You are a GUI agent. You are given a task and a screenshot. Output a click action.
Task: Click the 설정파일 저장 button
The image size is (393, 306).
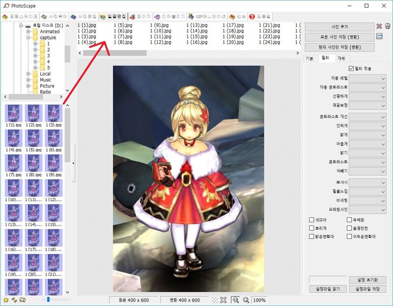coord(367,289)
